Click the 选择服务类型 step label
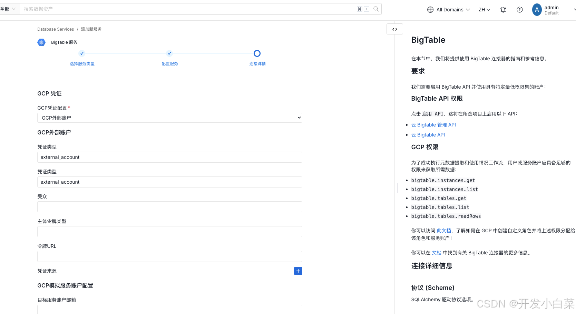The image size is (576, 314). 82,64
